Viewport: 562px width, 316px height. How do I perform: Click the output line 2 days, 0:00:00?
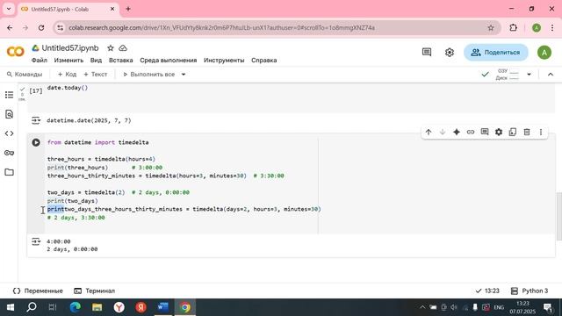pos(72,249)
